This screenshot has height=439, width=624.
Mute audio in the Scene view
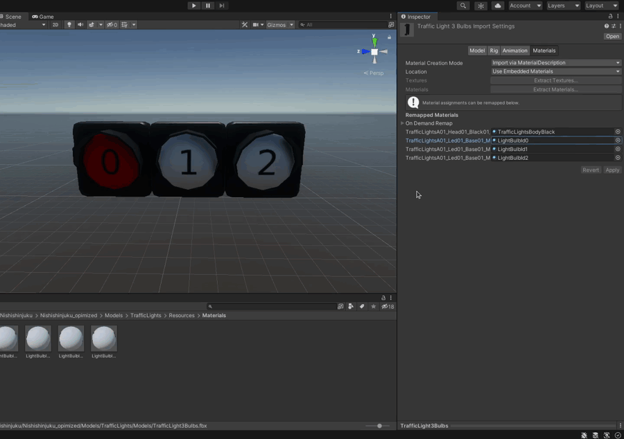[79, 24]
